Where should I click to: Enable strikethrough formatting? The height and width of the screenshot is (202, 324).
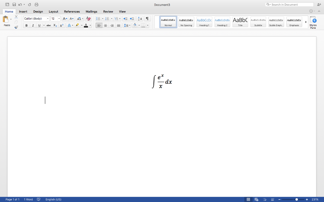pos(48,25)
